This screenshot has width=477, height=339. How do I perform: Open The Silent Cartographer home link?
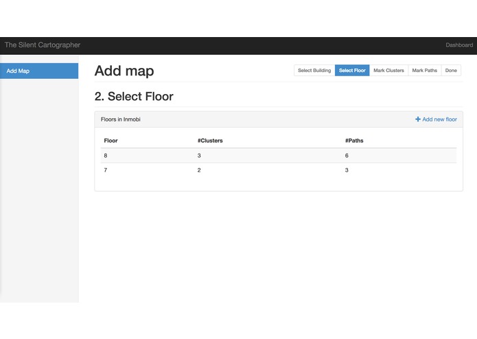click(43, 45)
